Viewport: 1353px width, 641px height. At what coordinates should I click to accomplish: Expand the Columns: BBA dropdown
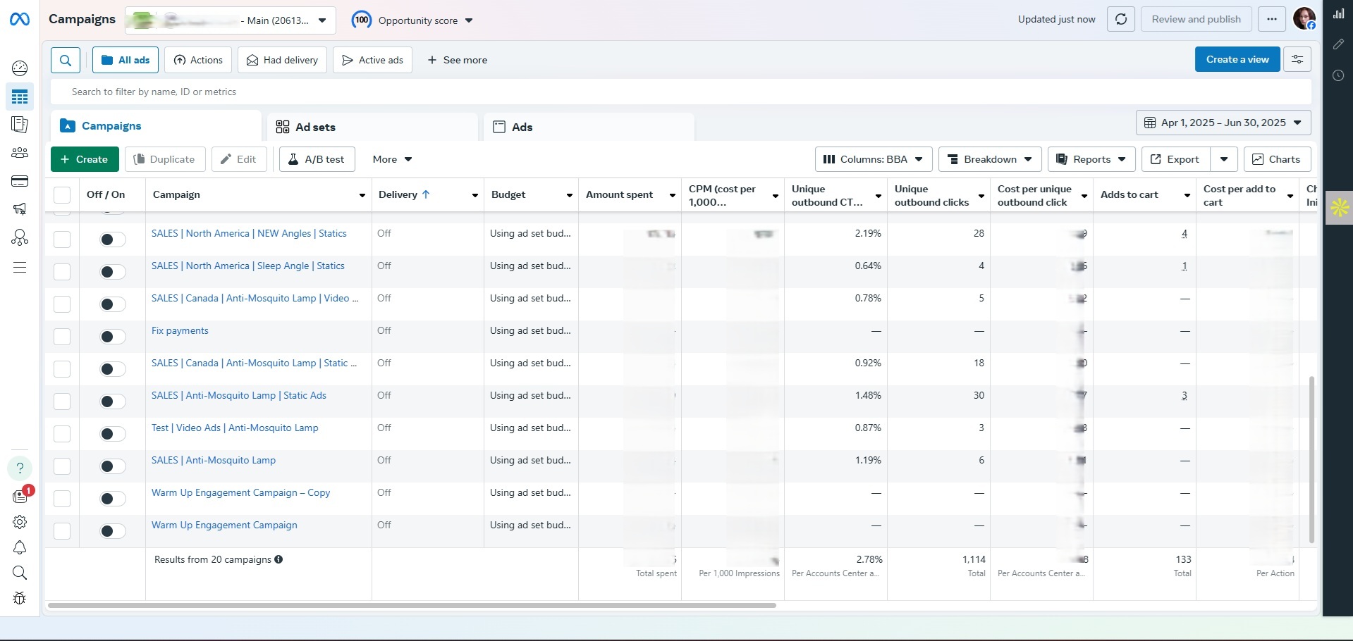pyautogui.click(x=873, y=160)
